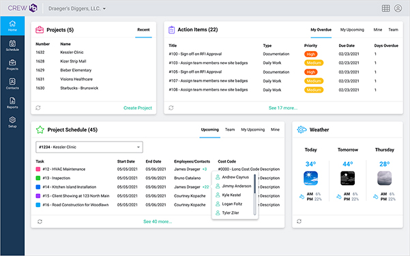Click the green star Project Schedule icon
Screen dimensions: 410x256
point(40,129)
